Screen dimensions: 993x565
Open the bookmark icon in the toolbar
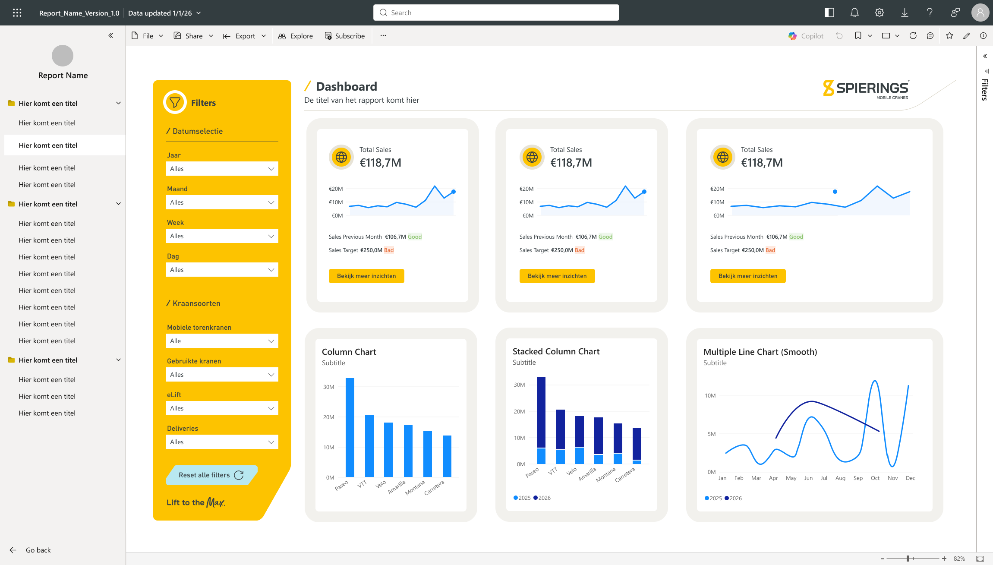[858, 36]
